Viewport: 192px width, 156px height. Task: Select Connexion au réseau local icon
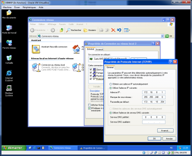pyautogui.click(x=36, y=67)
